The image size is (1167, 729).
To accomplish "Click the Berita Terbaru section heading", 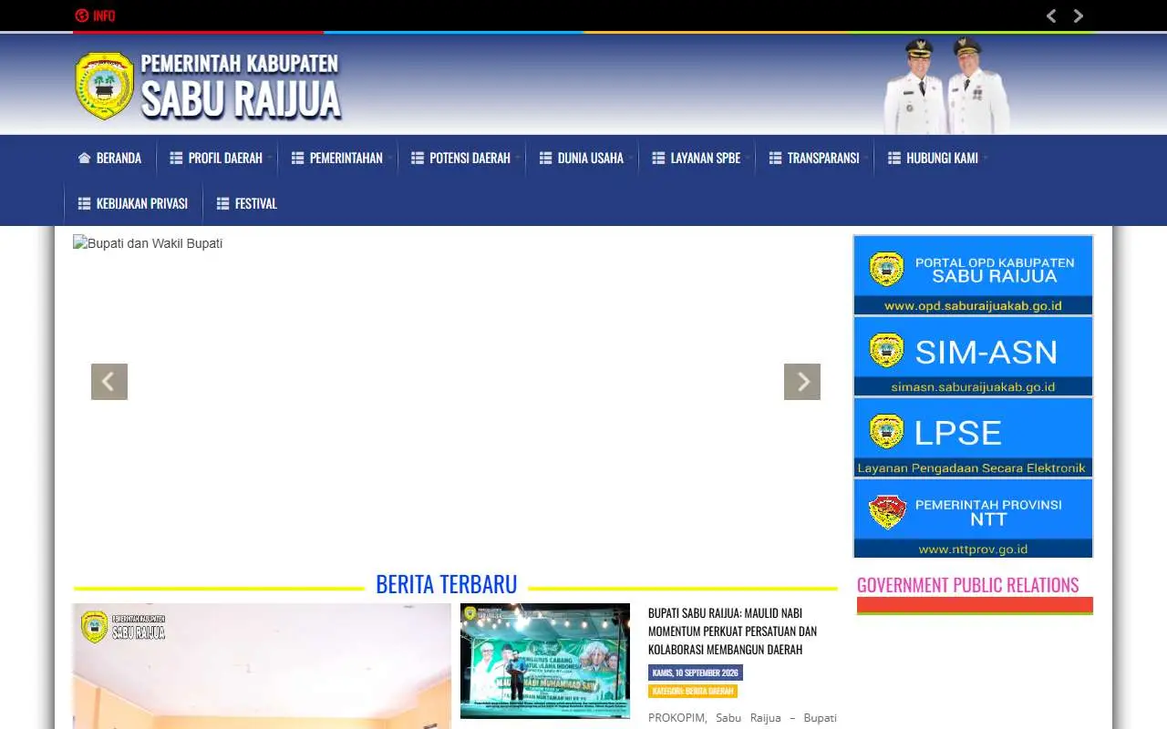I will tap(447, 584).
